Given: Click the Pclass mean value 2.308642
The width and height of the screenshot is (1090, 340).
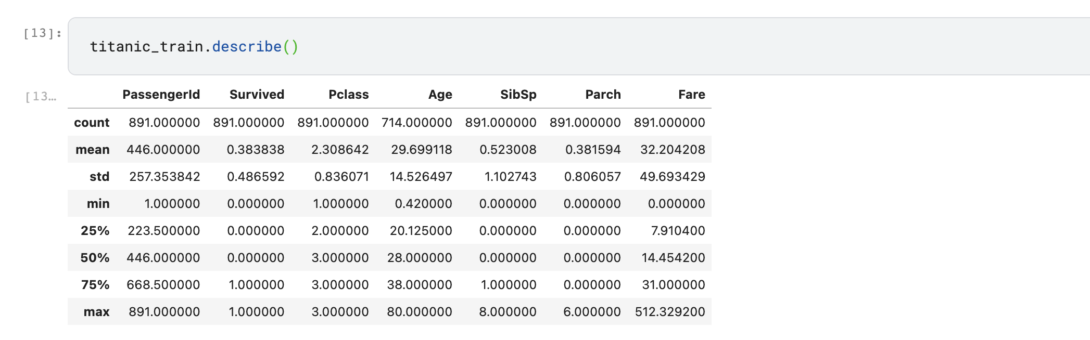Looking at the screenshot, I should point(340,150).
